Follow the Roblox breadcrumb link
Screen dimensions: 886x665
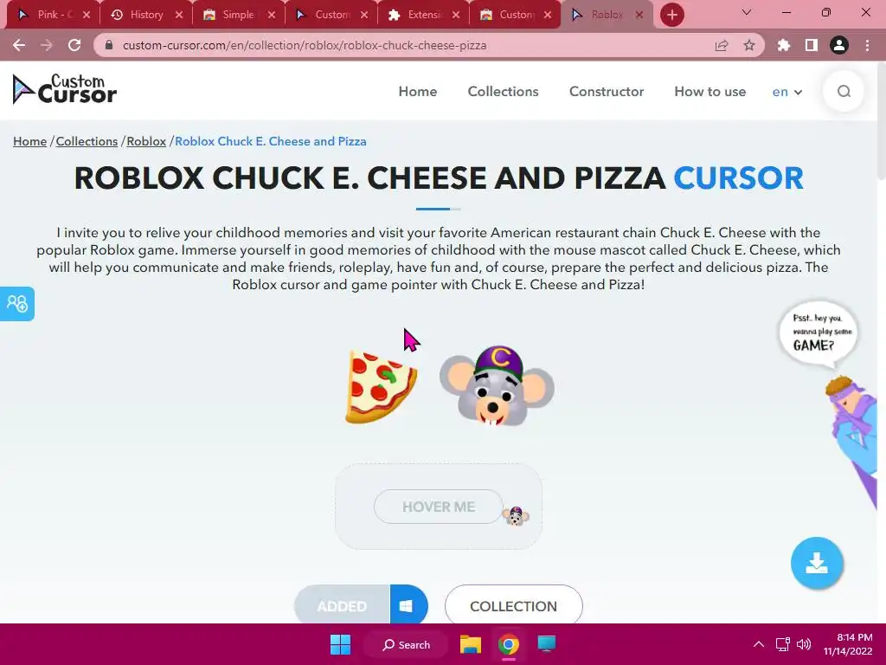coord(146,141)
